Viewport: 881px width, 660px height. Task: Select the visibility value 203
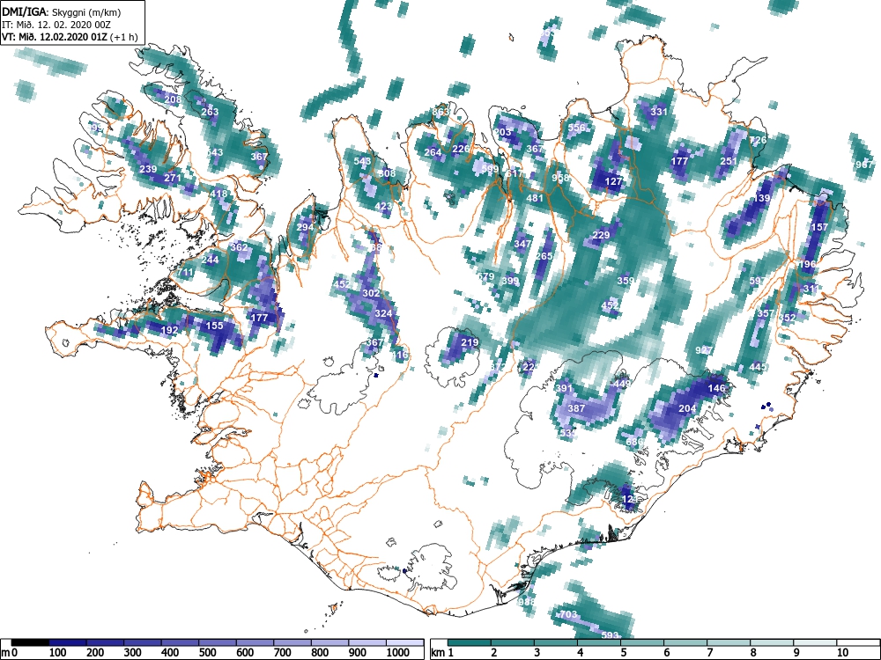503,133
